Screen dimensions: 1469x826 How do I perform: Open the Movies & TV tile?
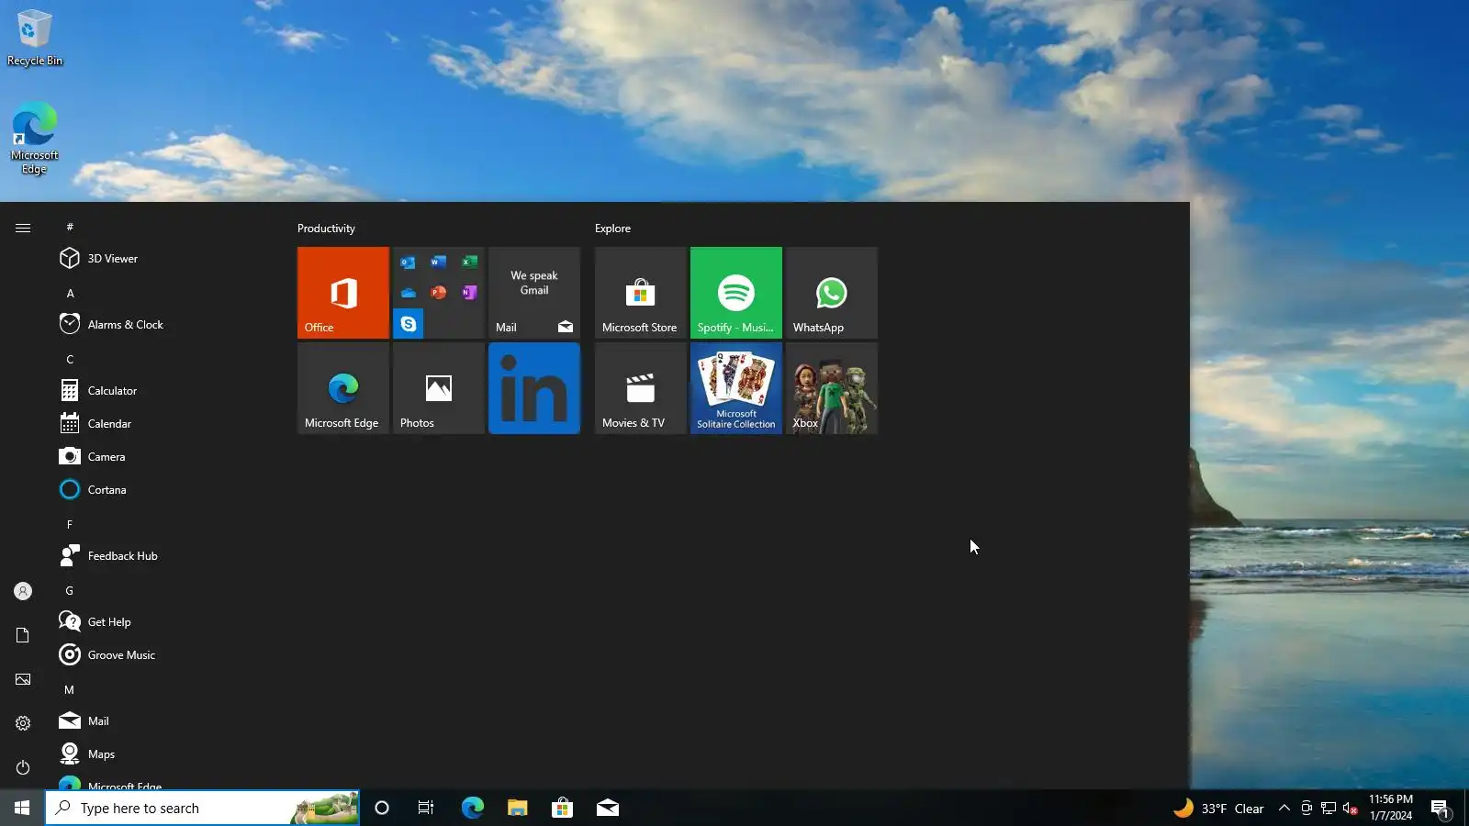pyautogui.click(x=641, y=388)
